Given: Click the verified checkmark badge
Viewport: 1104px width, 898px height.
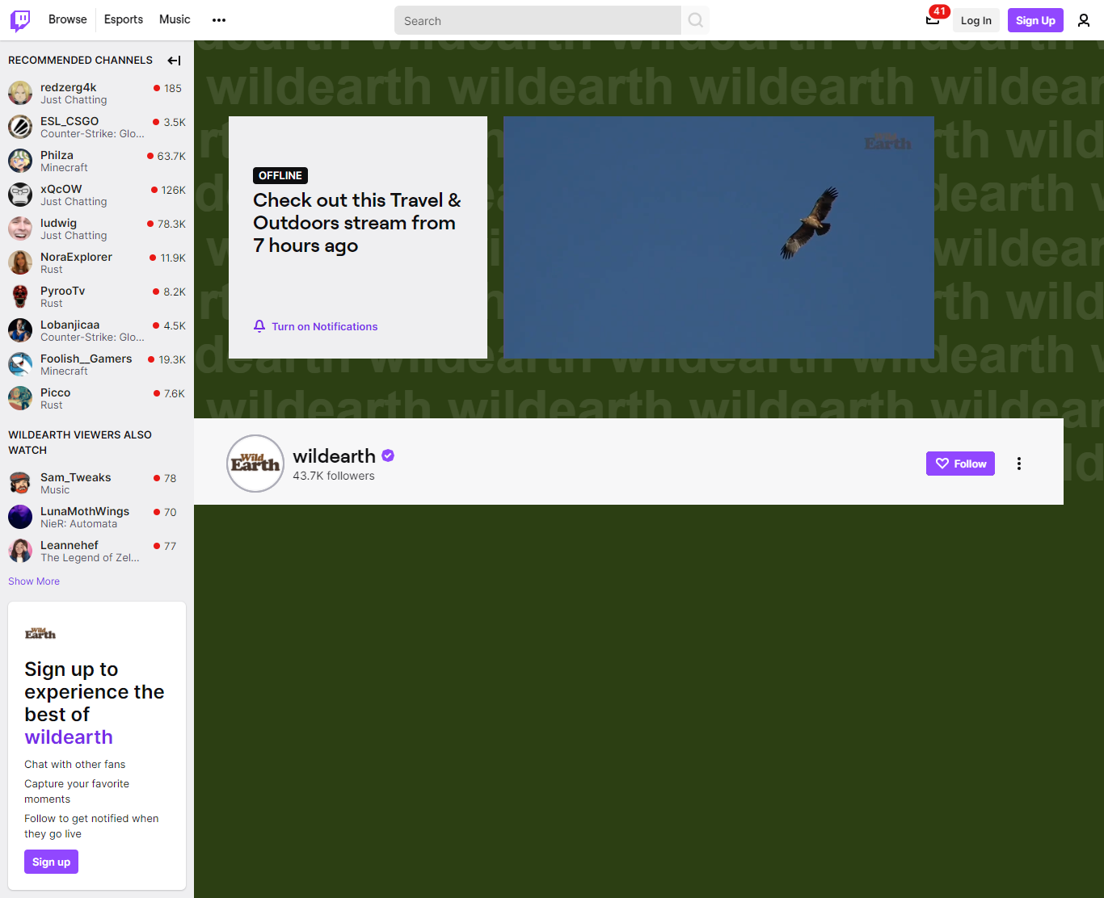Looking at the screenshot, I should click(x=388, y=455).
